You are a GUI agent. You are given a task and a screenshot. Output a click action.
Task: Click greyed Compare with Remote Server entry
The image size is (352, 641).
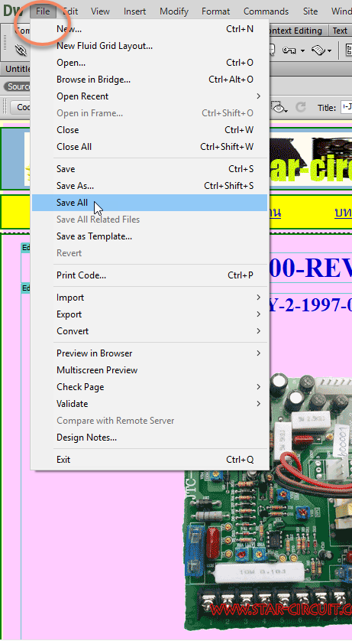150,421
